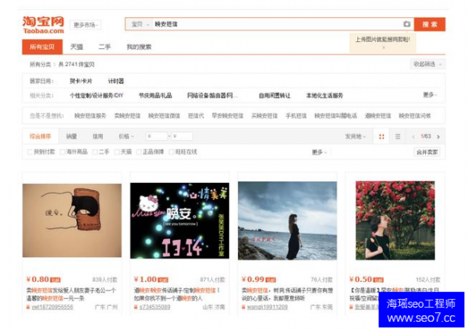The width and height of the screenshot is (468, 331).
Task: Click the camera image search icon
Action: click(x=406, y=24)
